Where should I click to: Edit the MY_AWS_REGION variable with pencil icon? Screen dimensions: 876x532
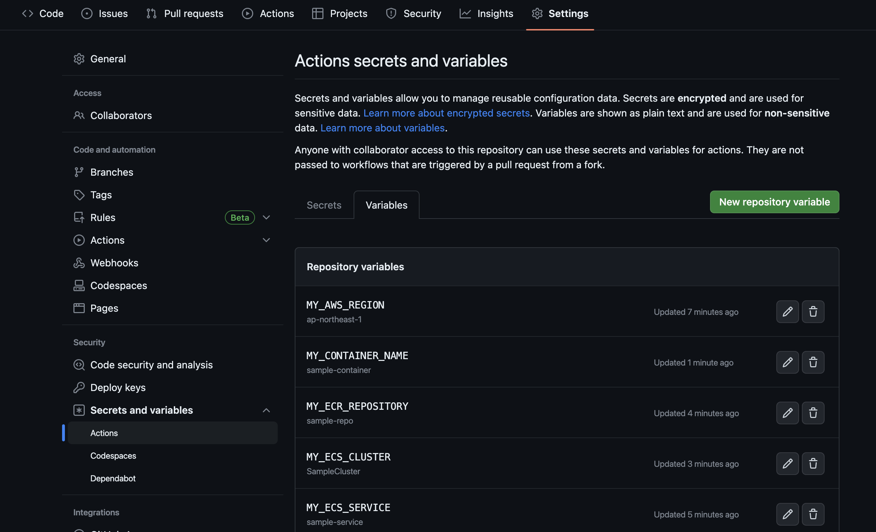tap(787, 311)
